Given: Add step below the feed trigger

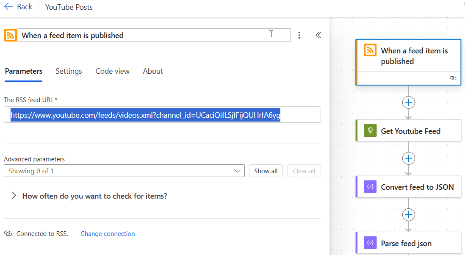Looking at the screenshot, I should point(408,103).
